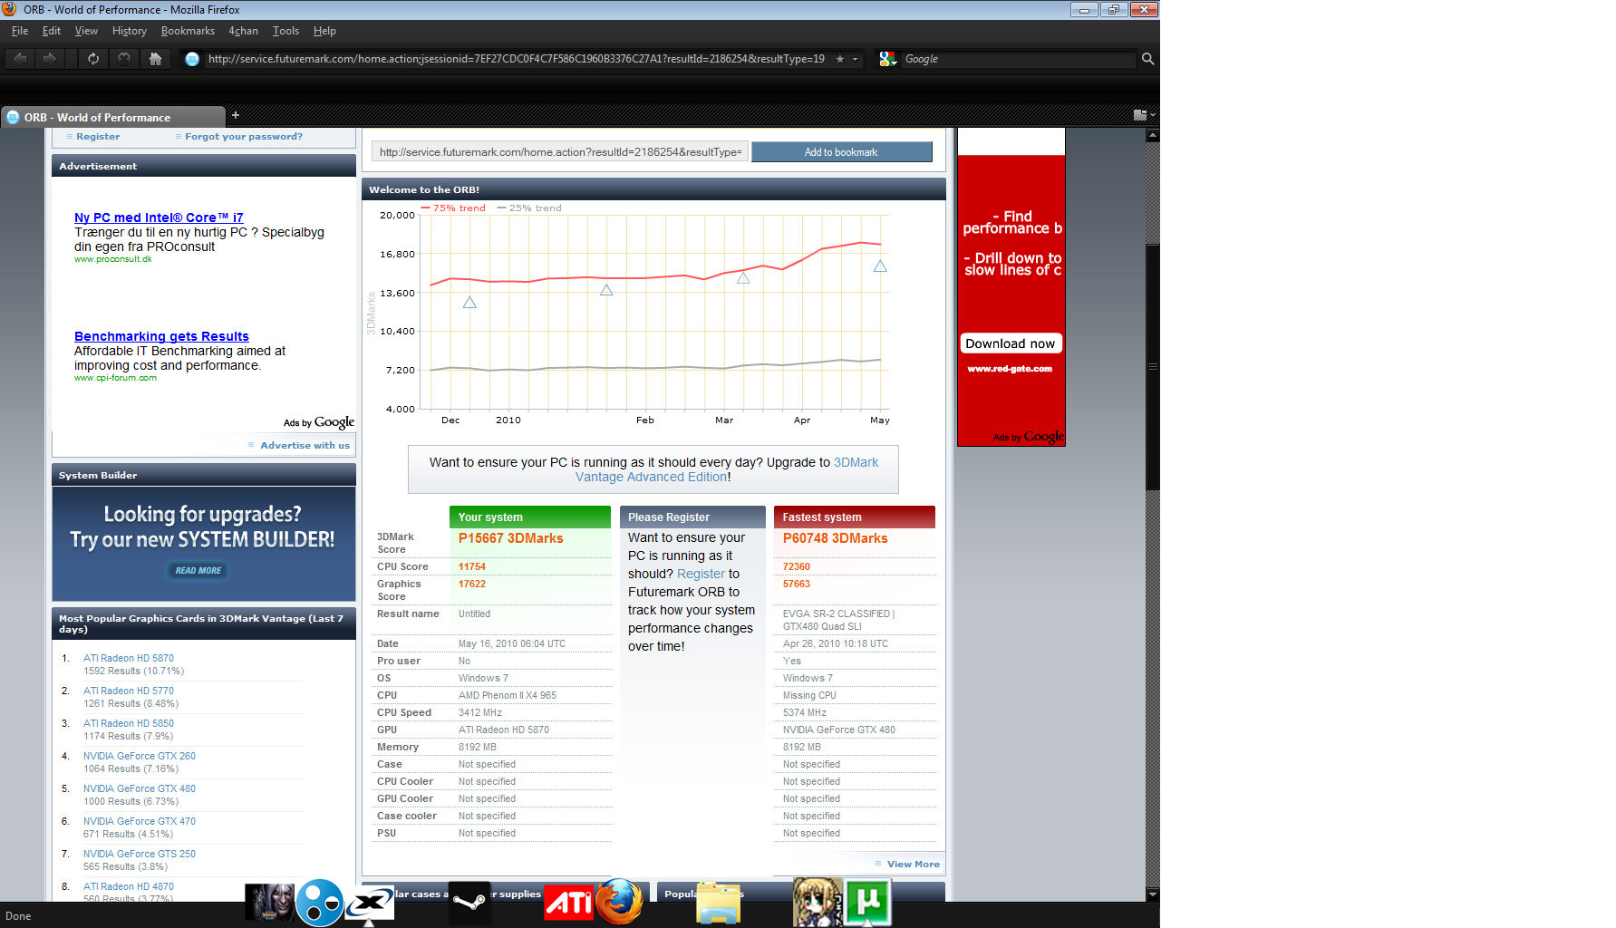The width and height of the screenshot is (1616, 928).
Task: Click Download now on the red ad
Action: point(1011,343)
